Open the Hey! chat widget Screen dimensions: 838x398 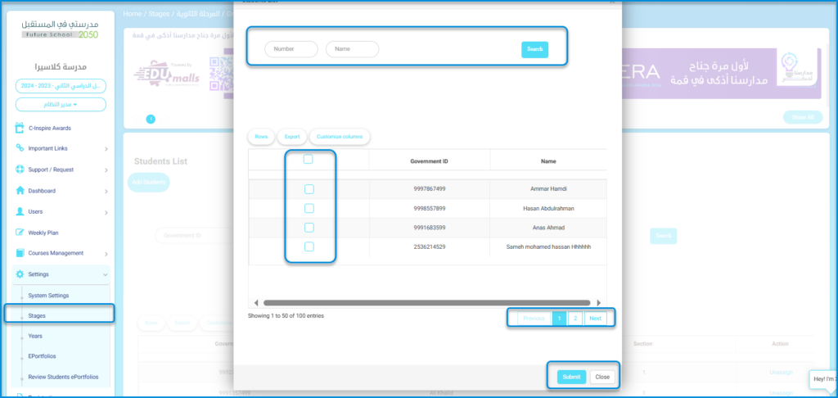(822, 378)
